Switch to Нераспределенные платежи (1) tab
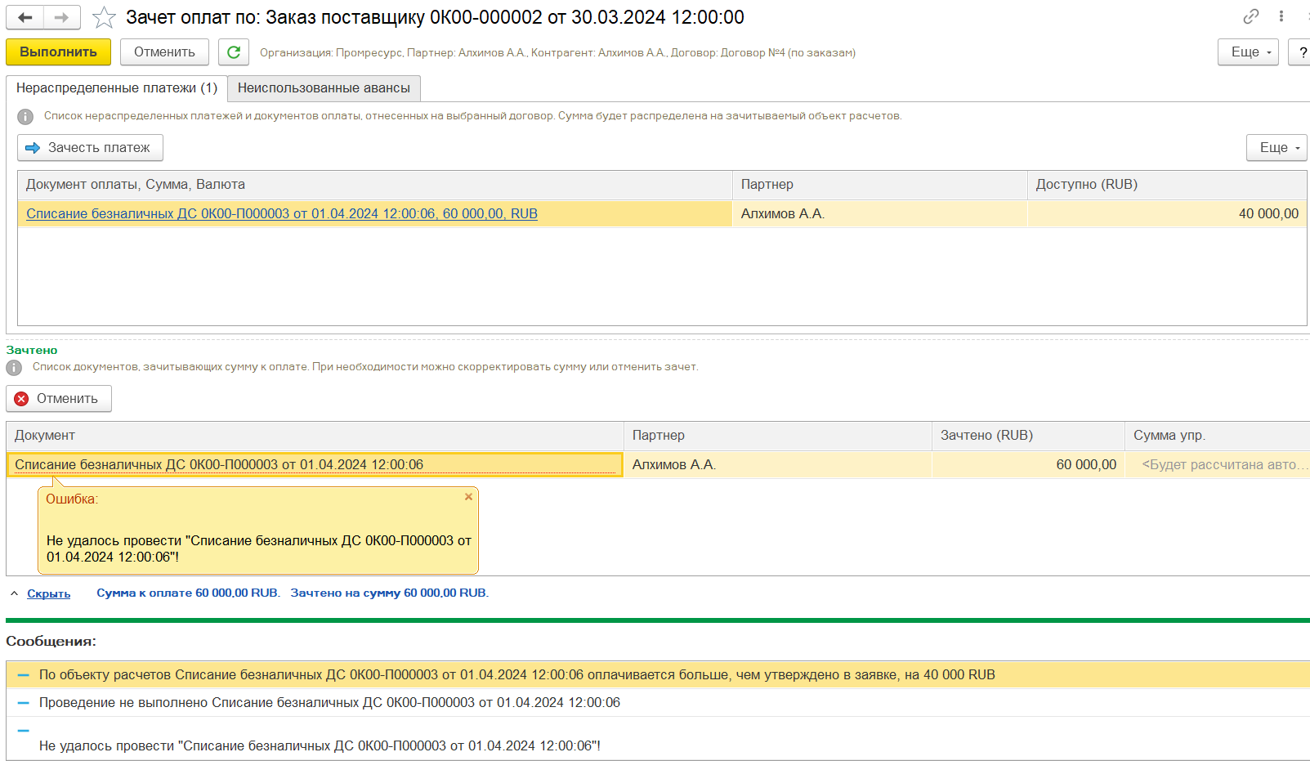 pyautogui.click(x=117, y=88)
